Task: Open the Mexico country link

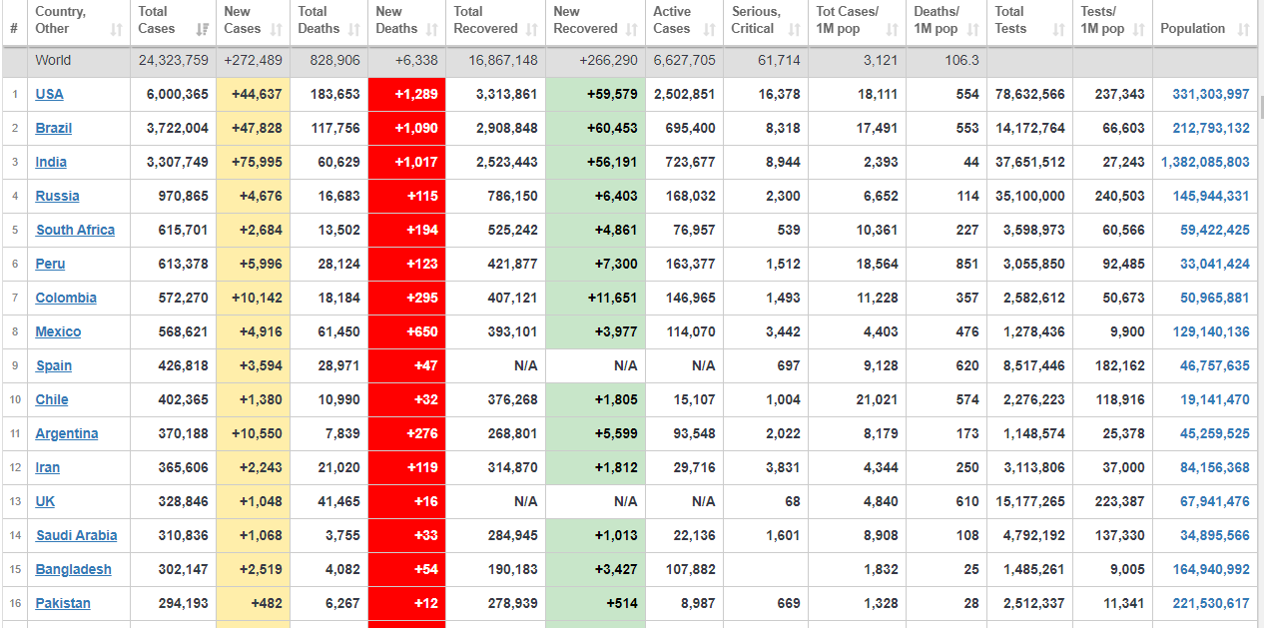Action: (x=58, y=331)
